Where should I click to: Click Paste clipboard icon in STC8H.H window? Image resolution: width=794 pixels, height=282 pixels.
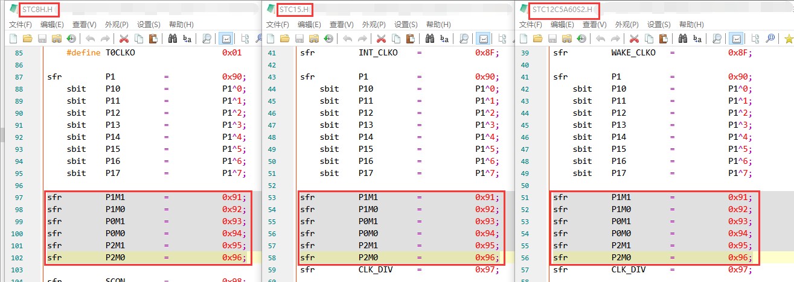tap(153, 39)
